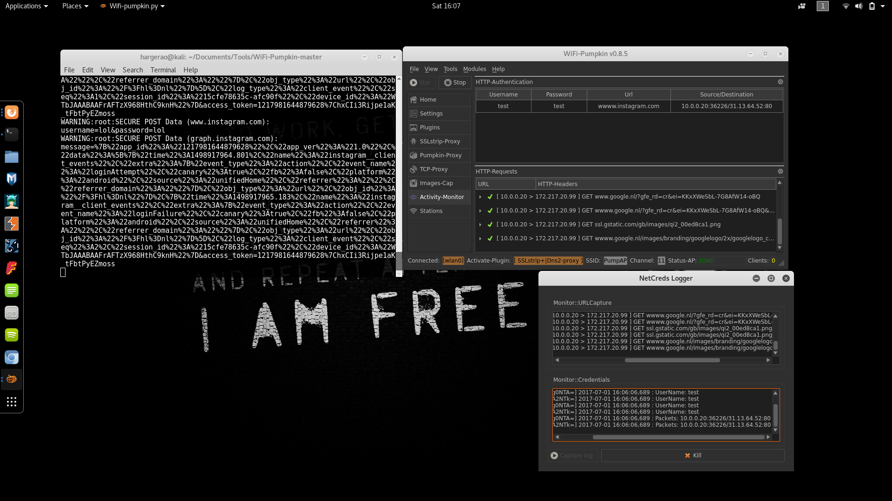Select workspace 1 indicator
The image size is (892, 501).
click(x=822, y=6)
